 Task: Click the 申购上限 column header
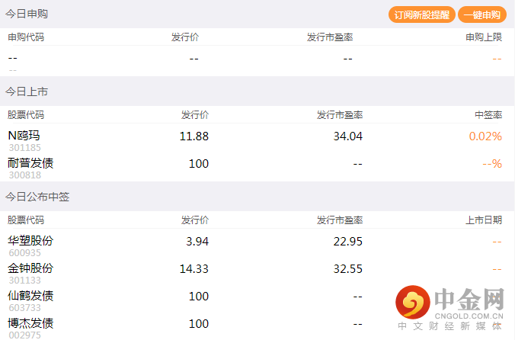pyautogui.click(x=484, y=37)
